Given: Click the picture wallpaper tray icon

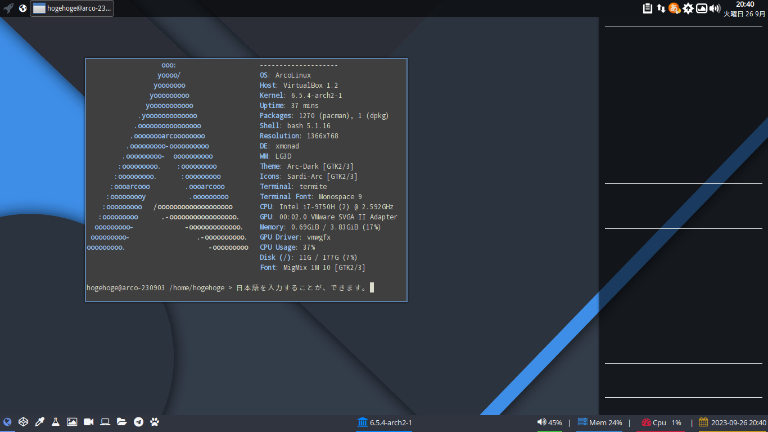Looking at the screenshot, I should coord(702,8).
